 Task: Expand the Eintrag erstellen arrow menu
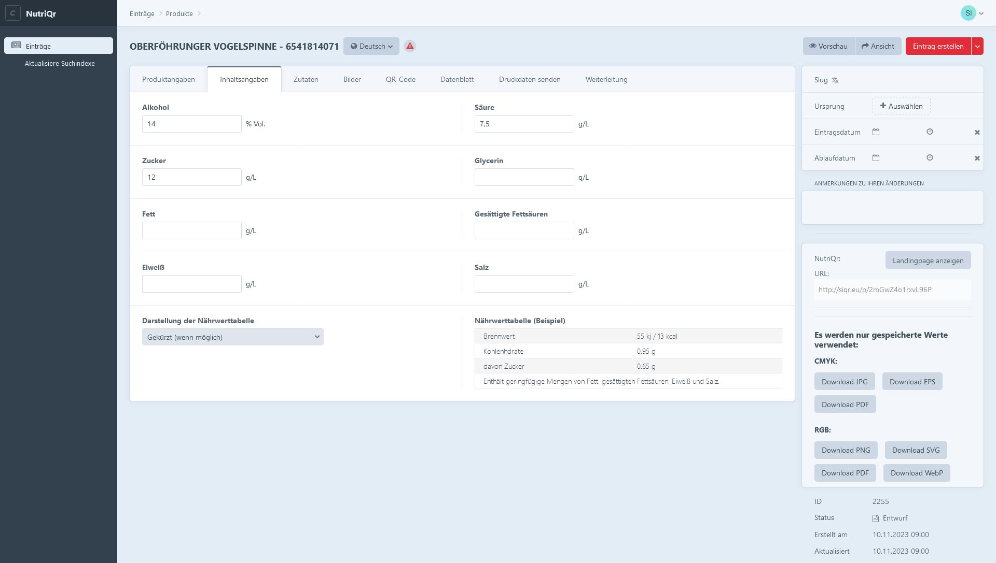pos(977,46)
